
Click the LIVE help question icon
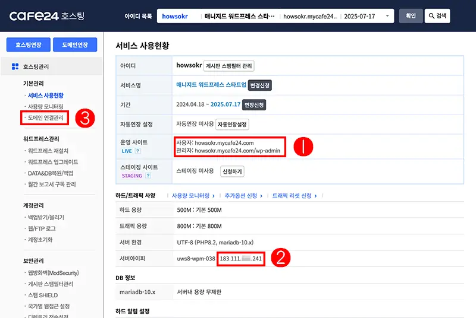137,151
